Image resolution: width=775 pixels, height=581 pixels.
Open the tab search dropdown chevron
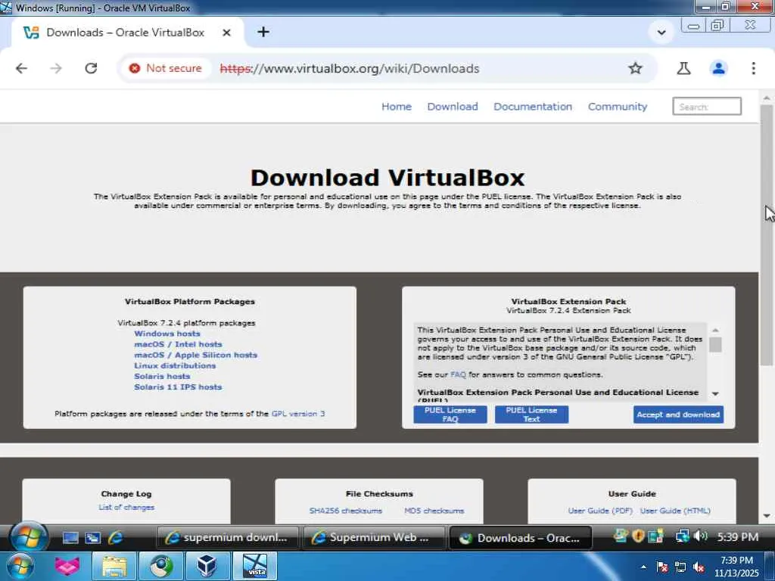(x=661, y=33)
